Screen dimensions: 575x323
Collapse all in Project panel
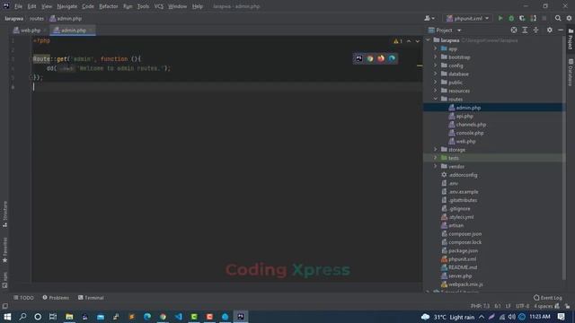tap(535, 30)
